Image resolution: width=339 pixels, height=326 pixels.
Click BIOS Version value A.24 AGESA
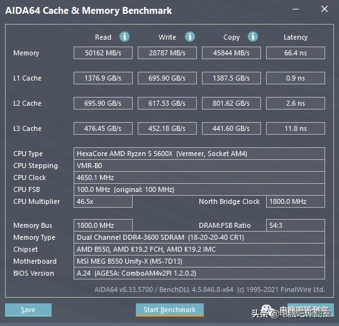pos(199,273)
